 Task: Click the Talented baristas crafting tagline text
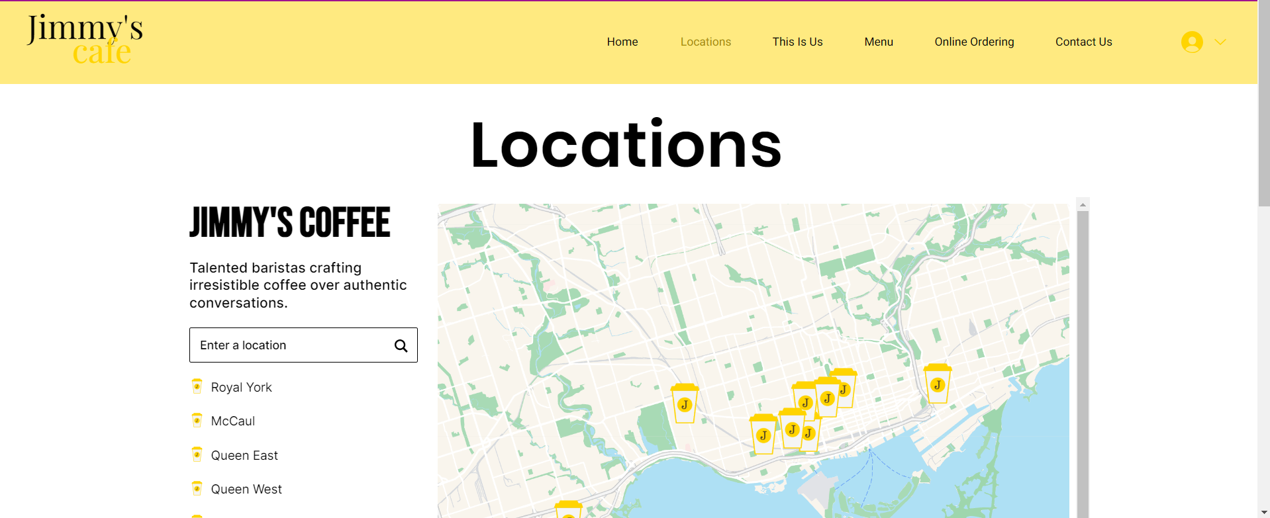(x=298, y=285)
